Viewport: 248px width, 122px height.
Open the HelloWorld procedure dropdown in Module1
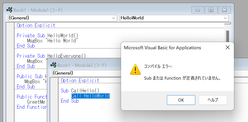click(174, 18)
